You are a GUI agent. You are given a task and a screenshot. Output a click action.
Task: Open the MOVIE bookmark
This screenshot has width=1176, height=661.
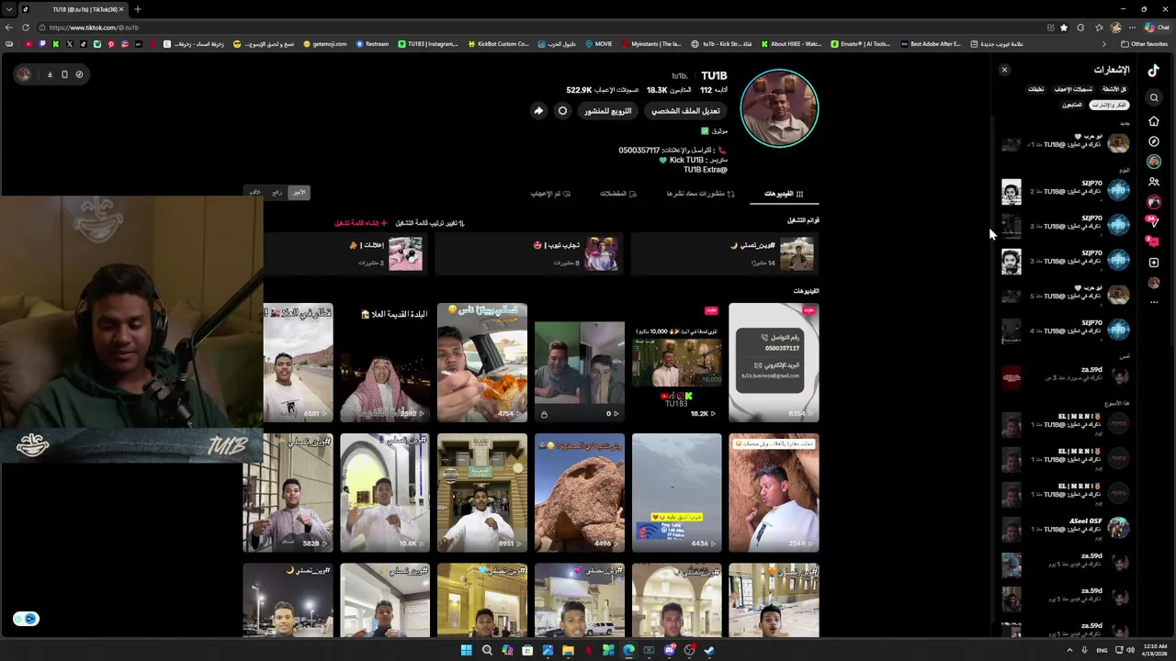tap(598, 44)
